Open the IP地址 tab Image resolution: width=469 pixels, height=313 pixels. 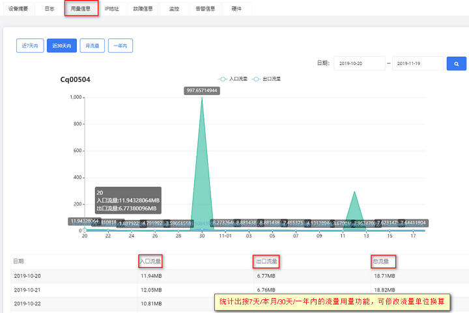(112, 9)
